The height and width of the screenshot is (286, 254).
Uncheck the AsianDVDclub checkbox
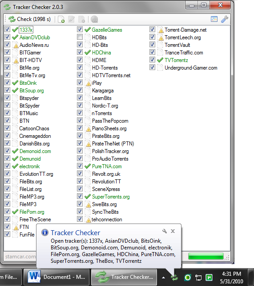click(7, 37)
